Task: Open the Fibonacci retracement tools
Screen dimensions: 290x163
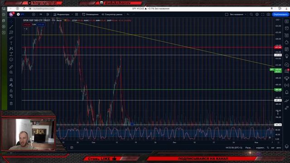Action: coord(11,32)
